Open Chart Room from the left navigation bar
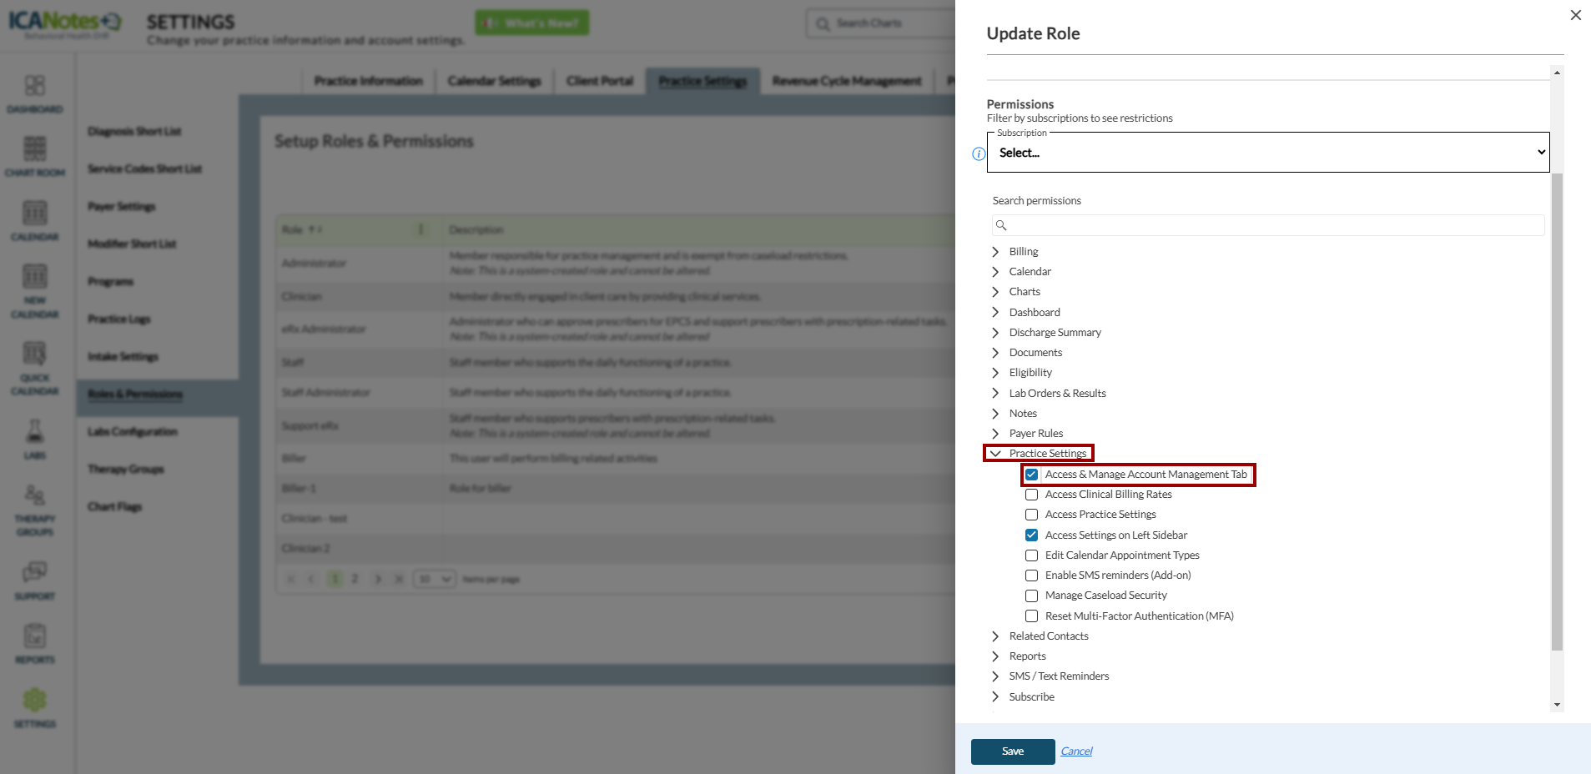The image size is (1591, 774). 35,157
